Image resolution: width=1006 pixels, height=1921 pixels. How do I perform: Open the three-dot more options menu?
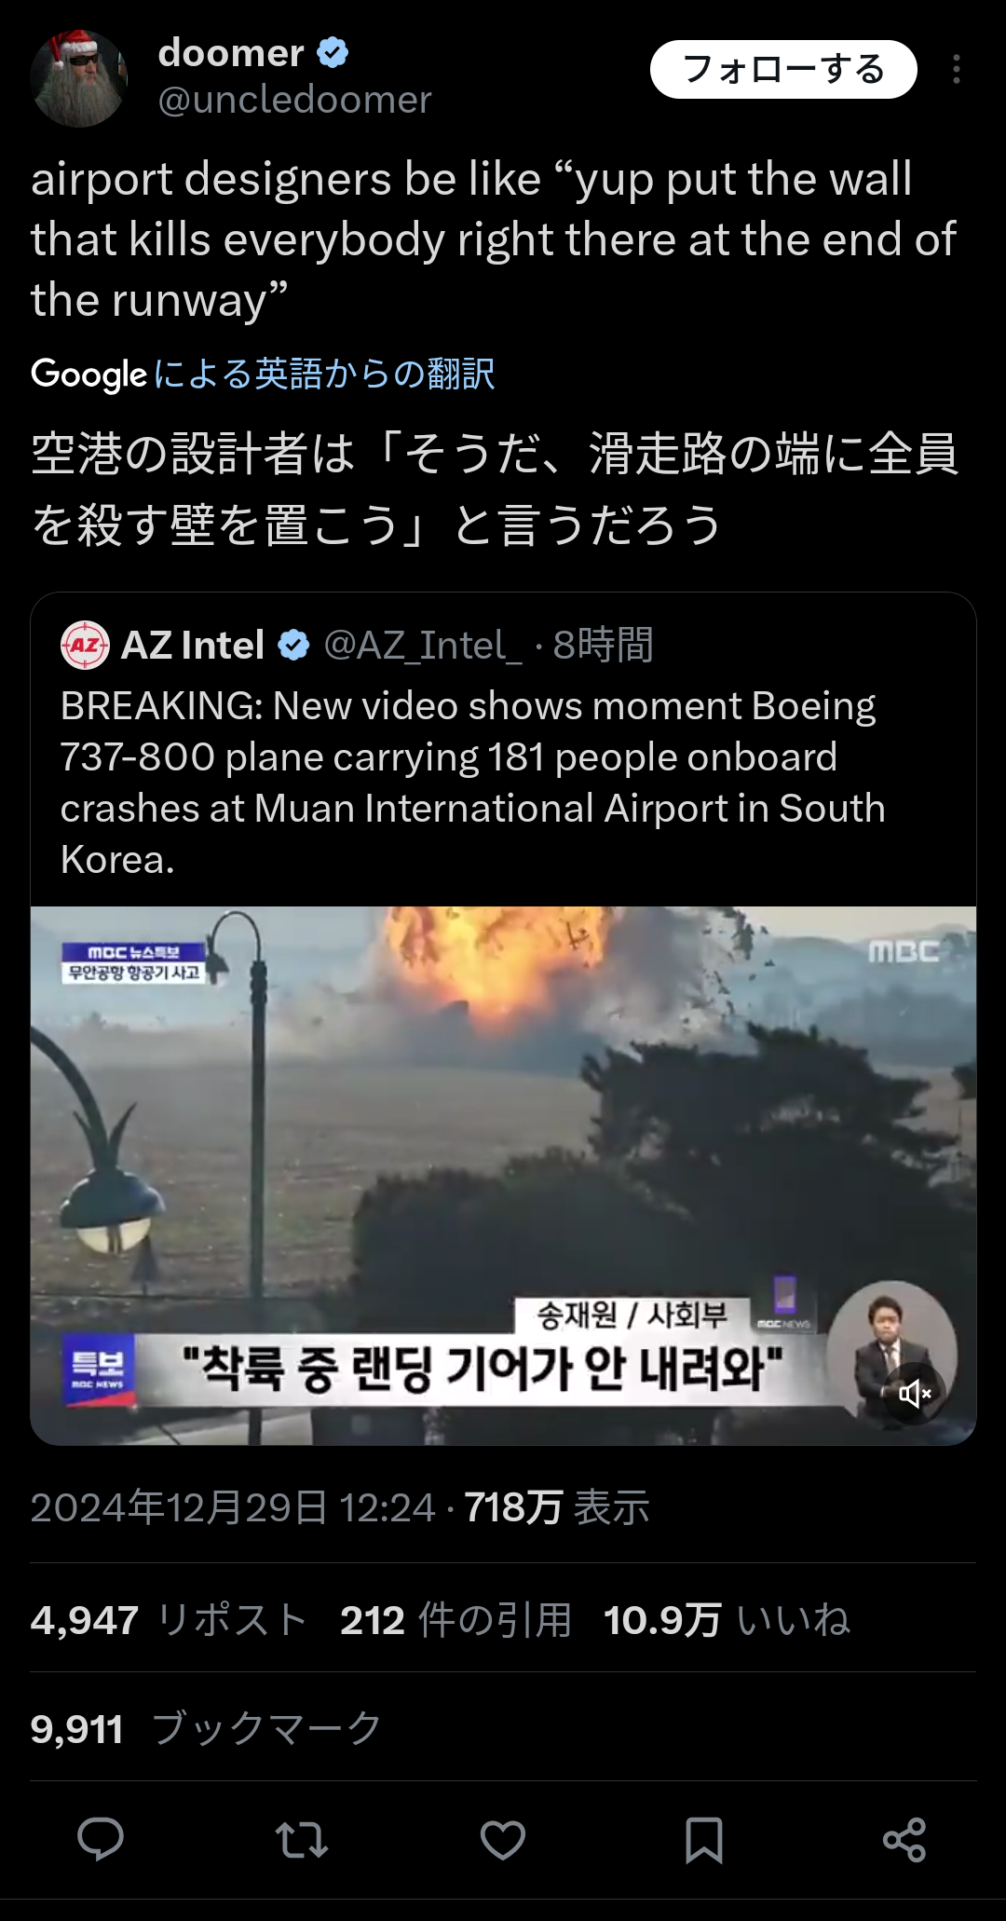(x=957, y=70)
